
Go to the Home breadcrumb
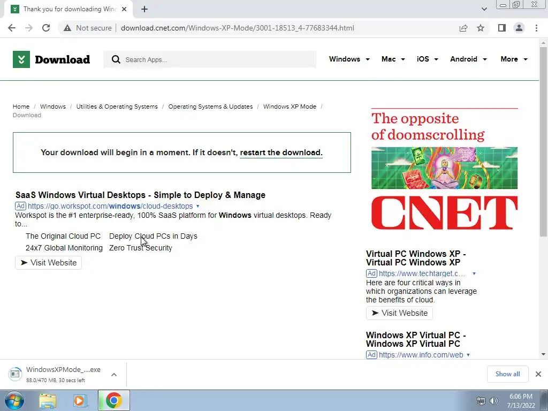[21, 106]
